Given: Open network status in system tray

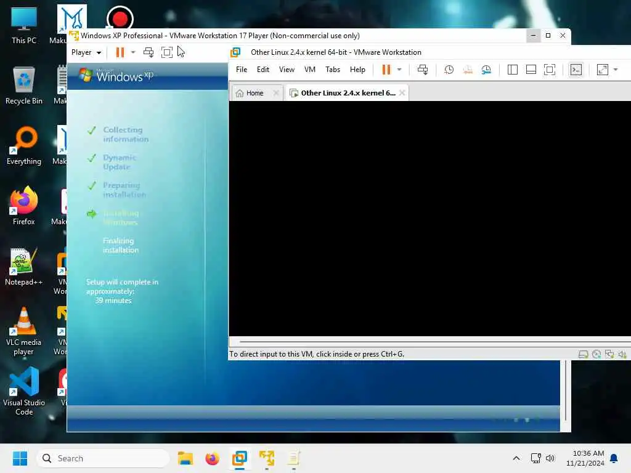Looking at the screenshot, I should point(536,458).
